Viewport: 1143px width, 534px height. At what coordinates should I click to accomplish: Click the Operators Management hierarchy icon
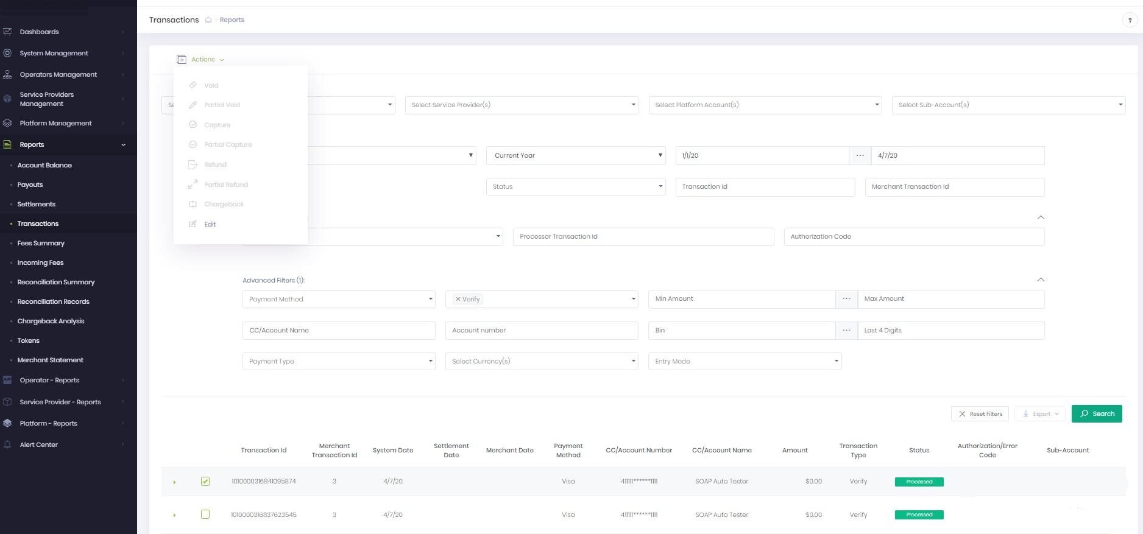7,74
